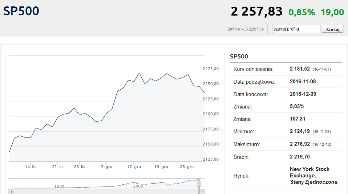Click the 1980 label in navigator
The image size is (348, 194).
click(x=59, y=186)
